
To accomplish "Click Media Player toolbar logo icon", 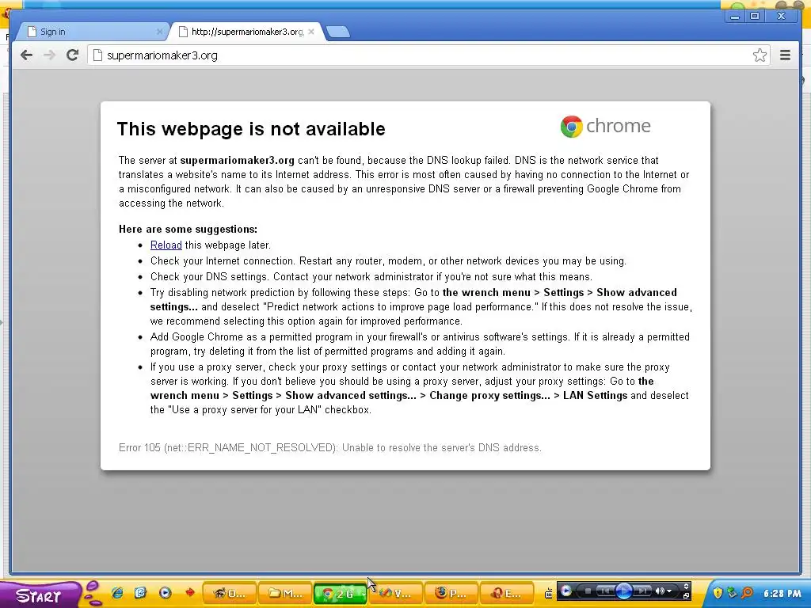I will 565,591.
